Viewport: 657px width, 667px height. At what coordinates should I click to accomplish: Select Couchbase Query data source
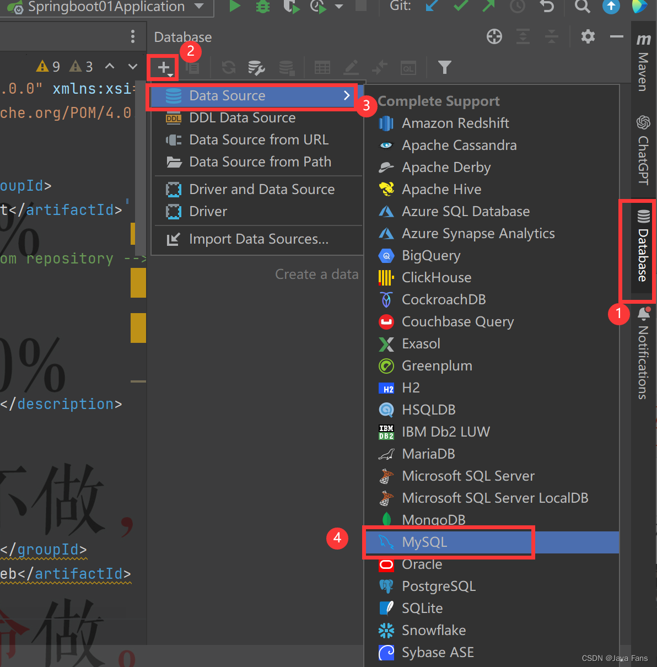492,322
